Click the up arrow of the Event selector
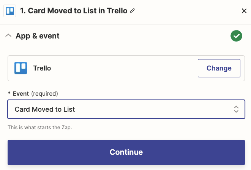The image size is (251, 170). point(236,107)
